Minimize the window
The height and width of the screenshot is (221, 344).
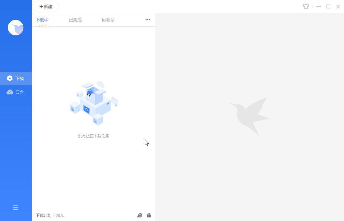pos(319,6)
